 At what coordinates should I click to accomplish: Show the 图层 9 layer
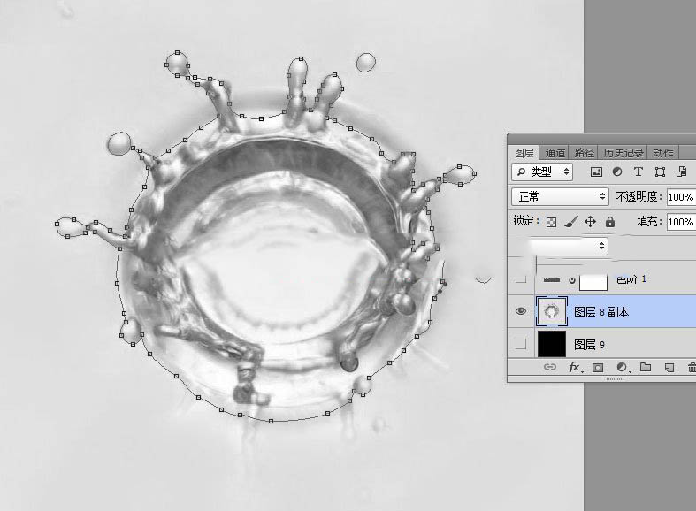(521, 343)
